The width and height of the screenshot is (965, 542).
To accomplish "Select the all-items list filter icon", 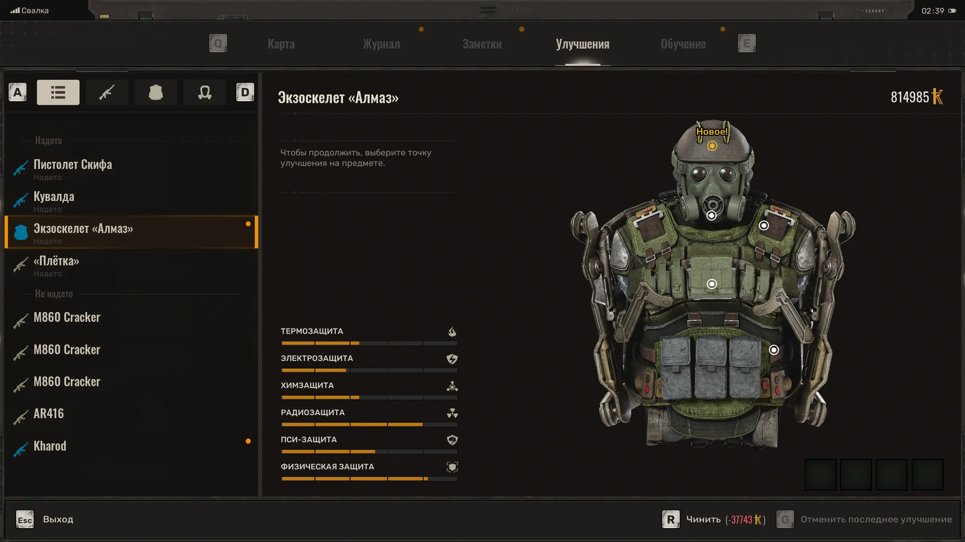I will click(x=58, y=92).
